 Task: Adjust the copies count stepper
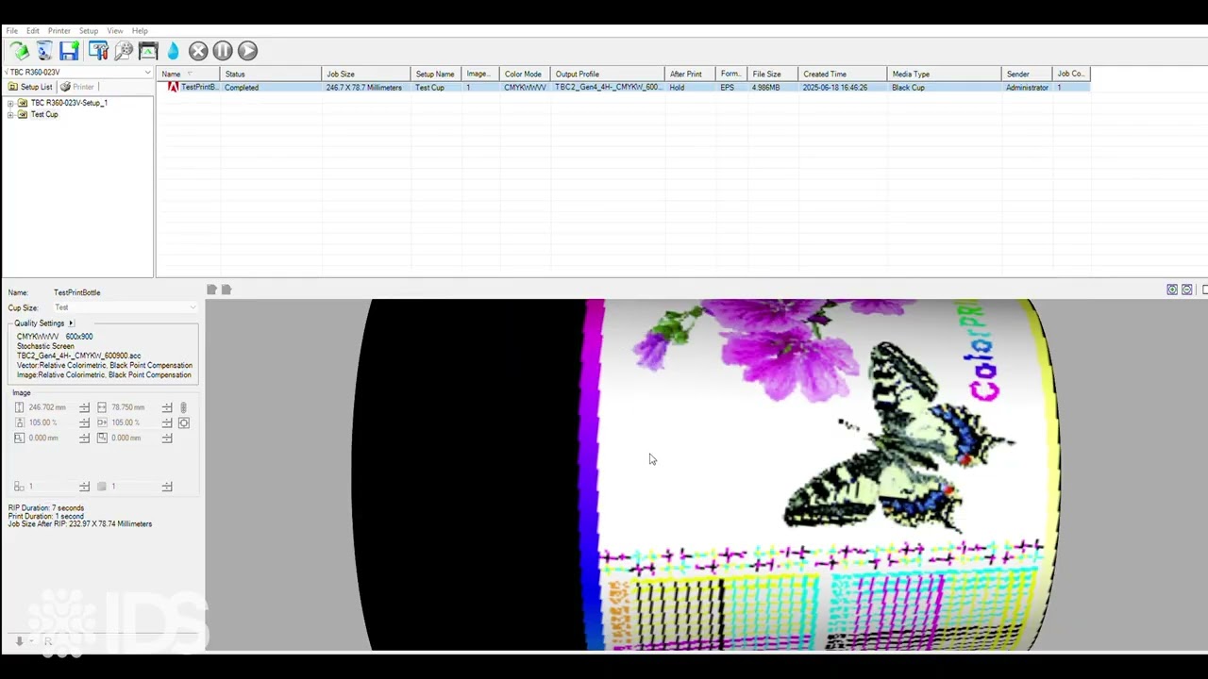pos(84,487)
